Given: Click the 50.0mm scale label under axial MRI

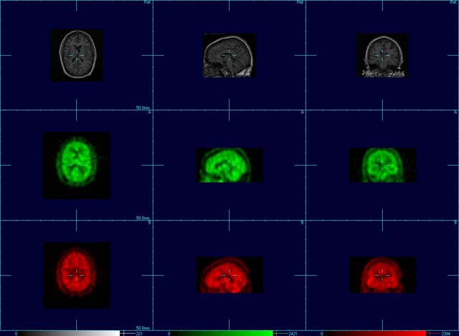Looking at the screenshot, I should [143, 108].
